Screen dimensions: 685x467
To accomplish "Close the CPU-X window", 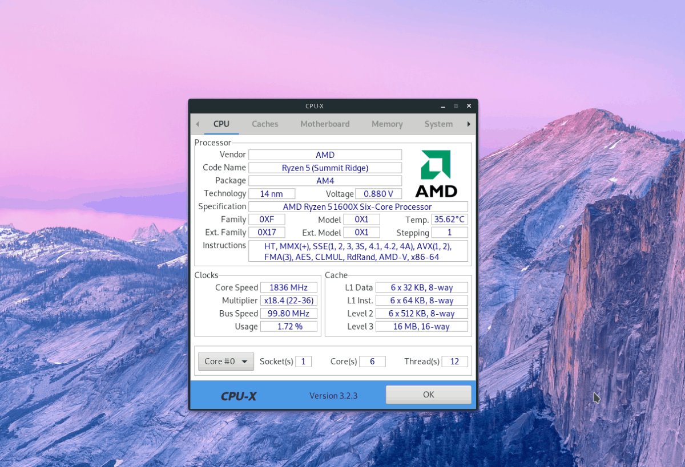I will 469,106.
